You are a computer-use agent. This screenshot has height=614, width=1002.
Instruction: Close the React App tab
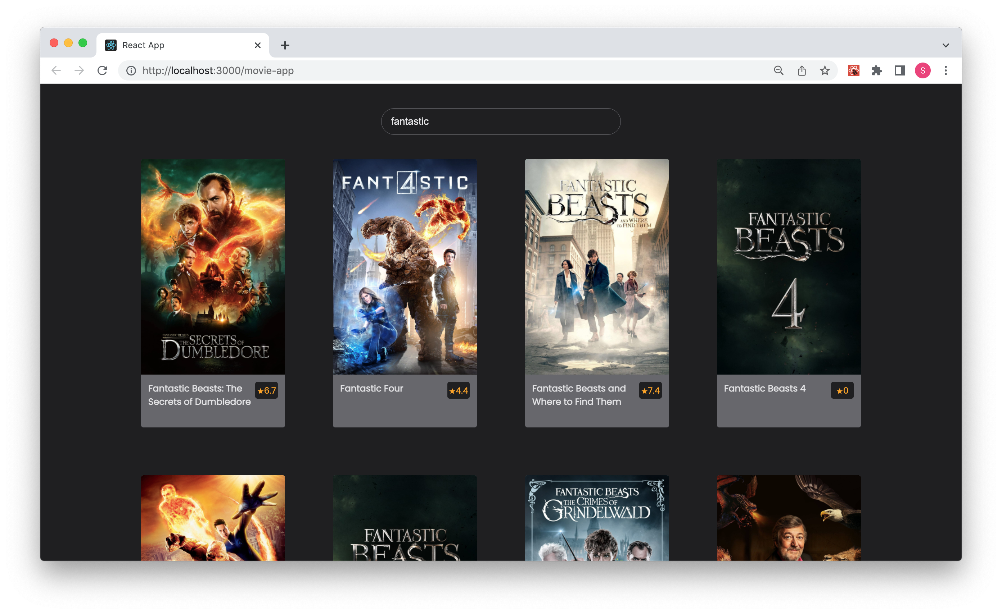(x=257, y=45)
